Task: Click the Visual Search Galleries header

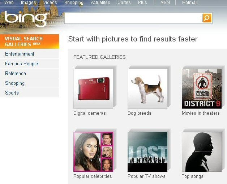Action: [29, 41]
